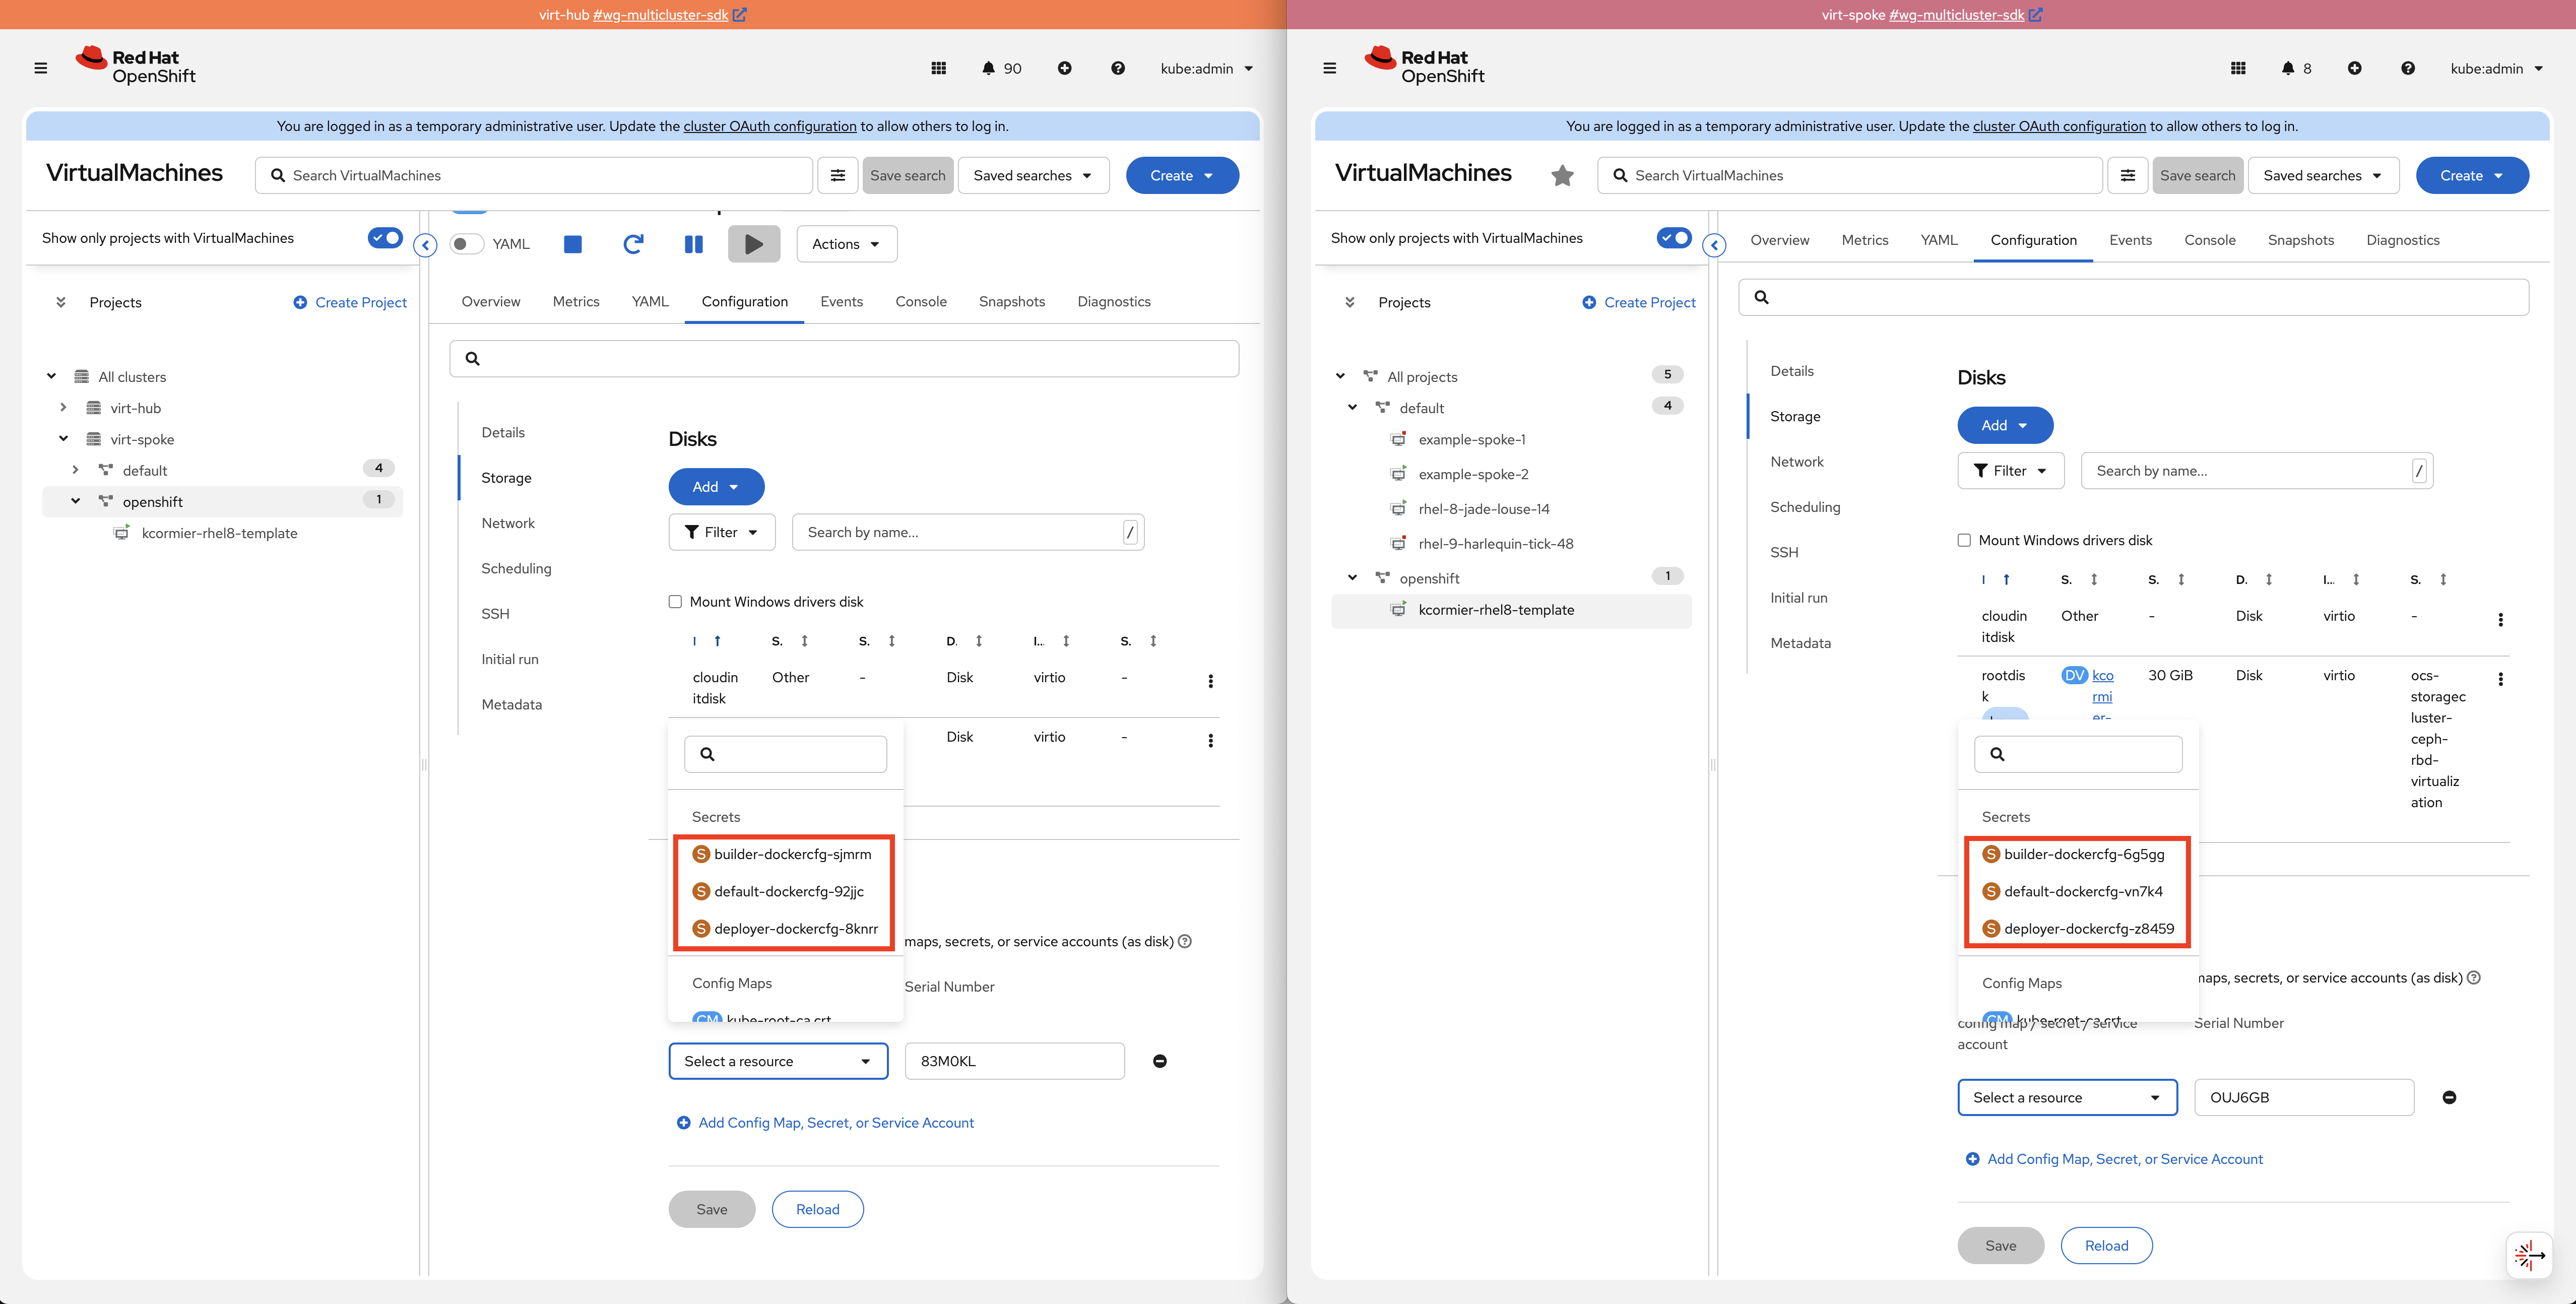
Task: Click the restart VM circular arrow icon
Action: [x=633, y=244]
